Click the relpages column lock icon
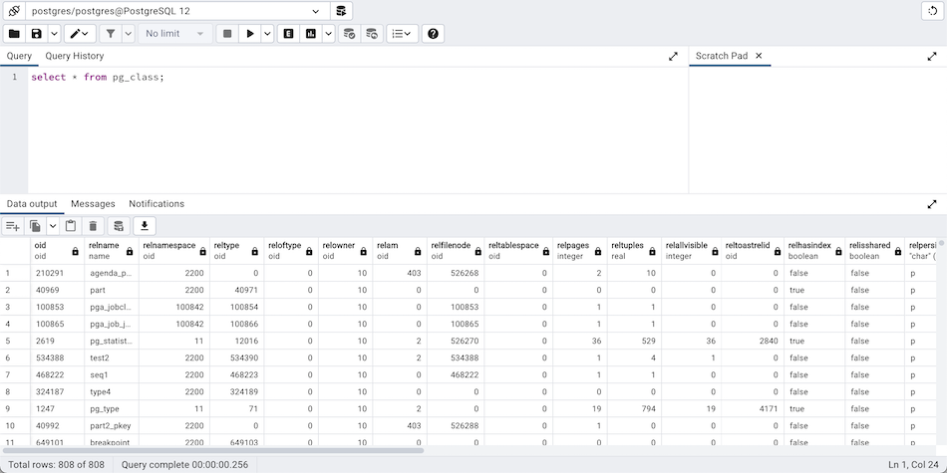 click(x=597, y=251)
